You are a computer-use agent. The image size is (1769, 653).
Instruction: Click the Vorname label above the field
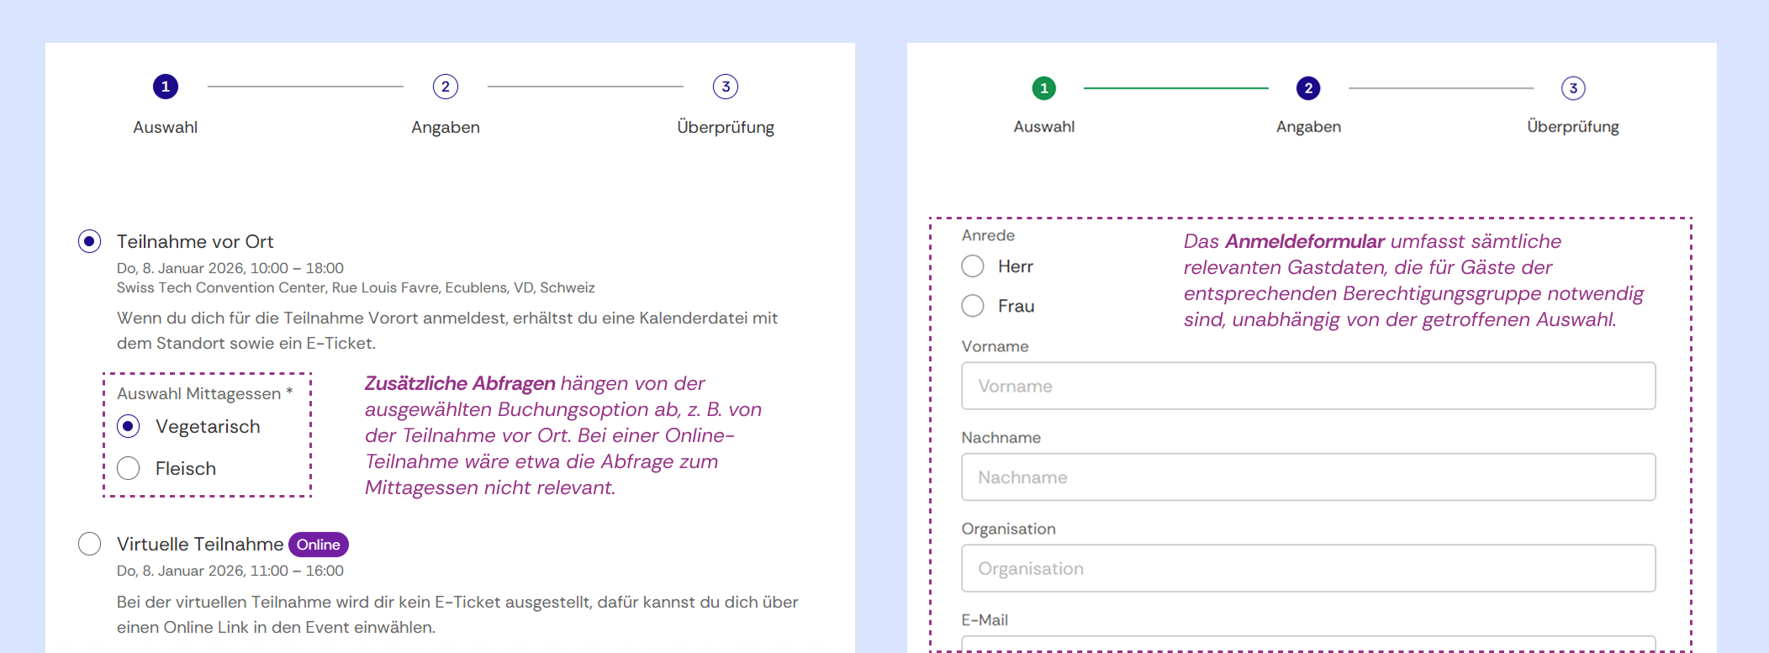995,346
